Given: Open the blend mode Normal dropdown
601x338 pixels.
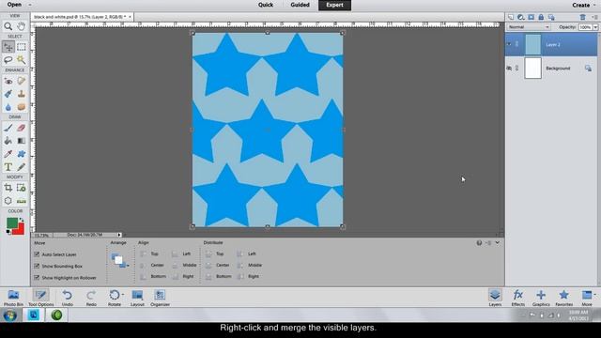Looking at the screenshot, I should (x=528, y=27).
